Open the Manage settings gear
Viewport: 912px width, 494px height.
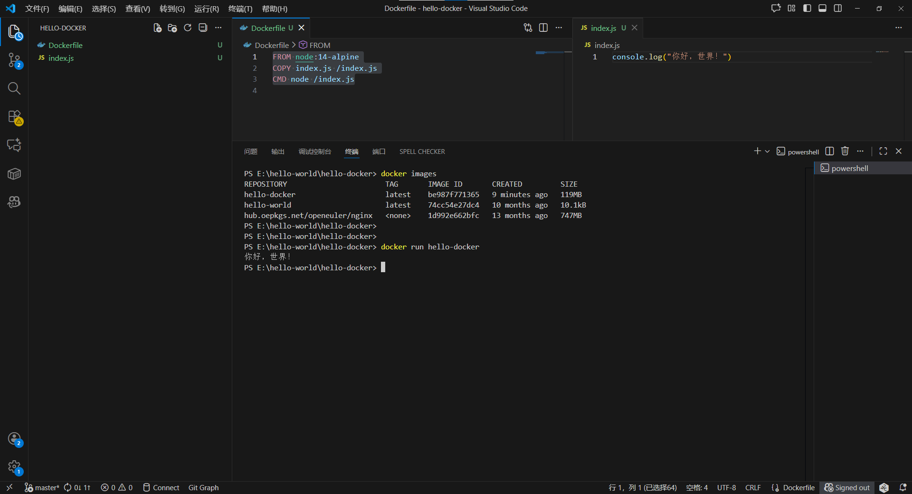[x=14, y=467]
